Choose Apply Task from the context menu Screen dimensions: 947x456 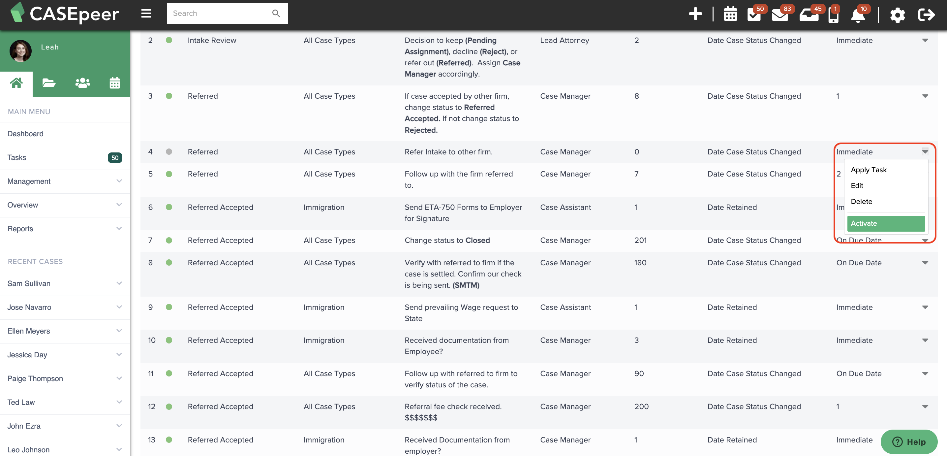[x=869, y=170]
